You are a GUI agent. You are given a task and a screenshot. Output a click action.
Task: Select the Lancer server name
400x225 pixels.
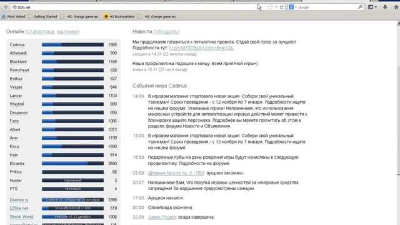(16, 96)
